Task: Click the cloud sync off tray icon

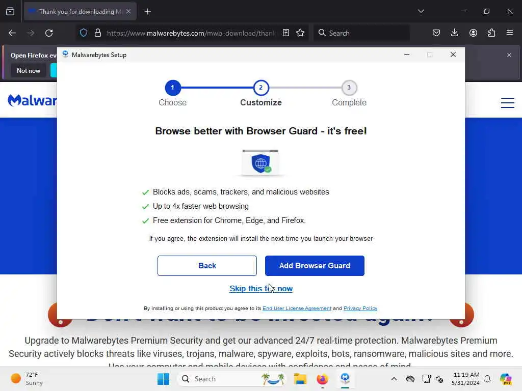Action: point(410,379)
